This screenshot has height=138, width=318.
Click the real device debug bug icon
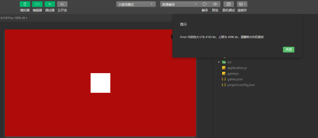click(229, 4)
